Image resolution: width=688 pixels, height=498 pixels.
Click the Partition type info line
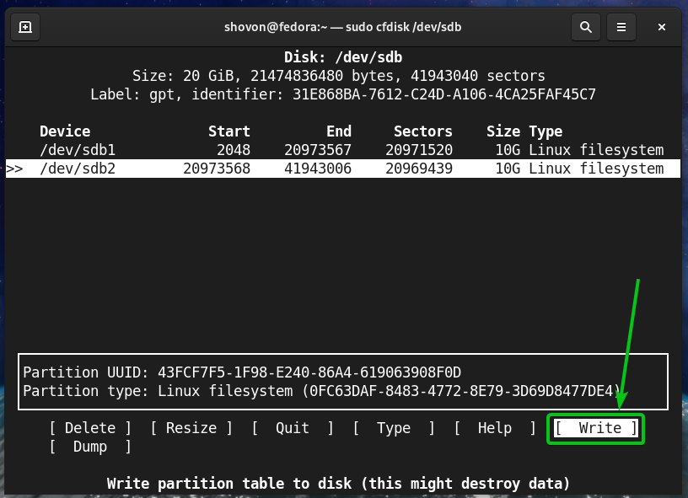pyautogui.click(x=321, y=391)
